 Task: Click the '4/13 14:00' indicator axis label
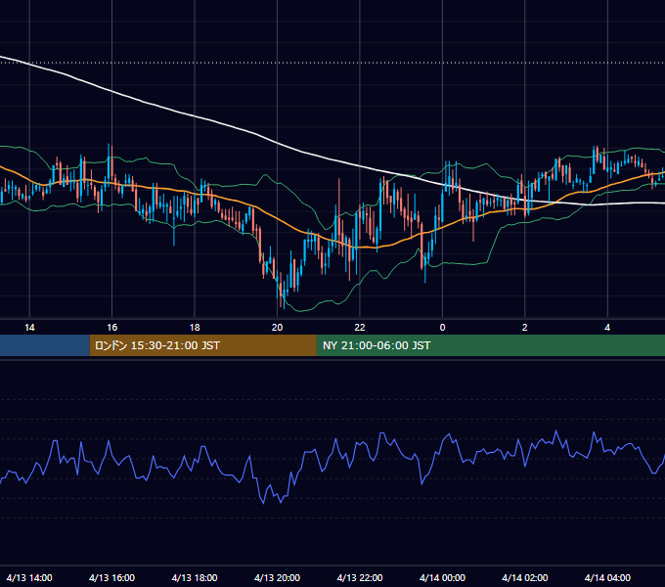(29, 577)
